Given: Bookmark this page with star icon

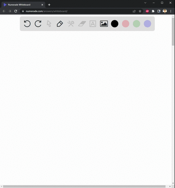Looking at the screenshot, I should click(x=140, y=11).
